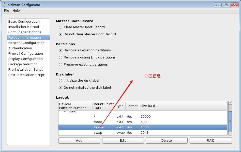241x152 pixels.
Task: Choose Remove existing Linux partitions
Action: (61, 57)
